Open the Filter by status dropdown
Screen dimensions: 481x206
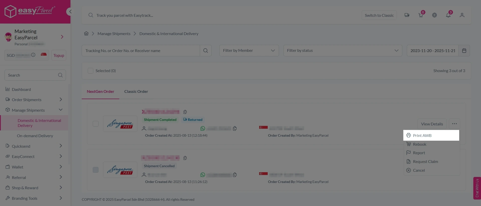342,51
